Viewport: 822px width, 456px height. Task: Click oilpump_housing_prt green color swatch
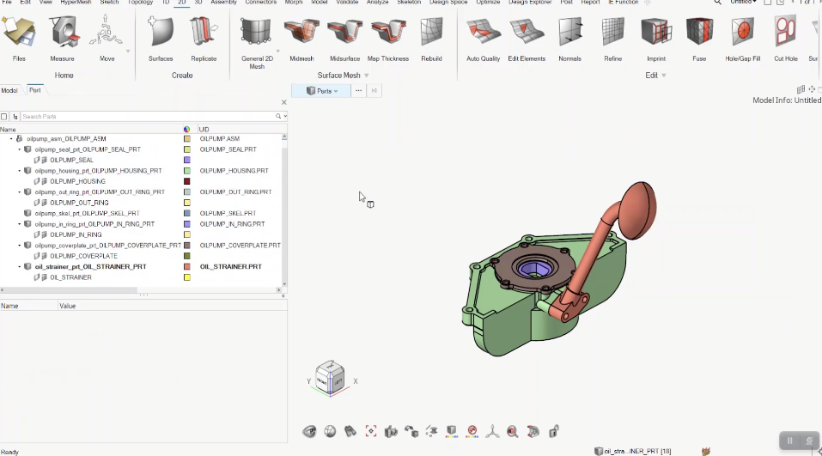[x=186, y=171]
